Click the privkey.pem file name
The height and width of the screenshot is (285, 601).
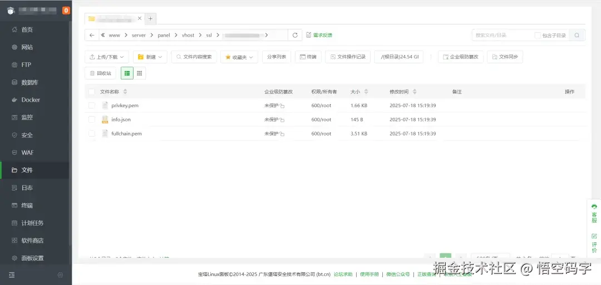click(x=125, y=106)
